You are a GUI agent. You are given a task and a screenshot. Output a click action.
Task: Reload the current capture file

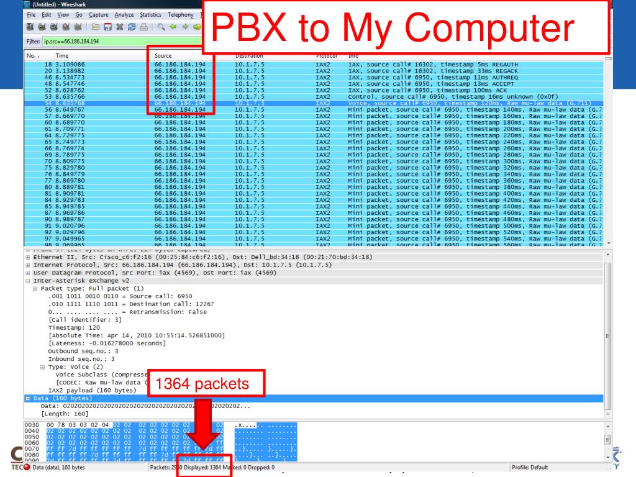[x=132, y=27]
